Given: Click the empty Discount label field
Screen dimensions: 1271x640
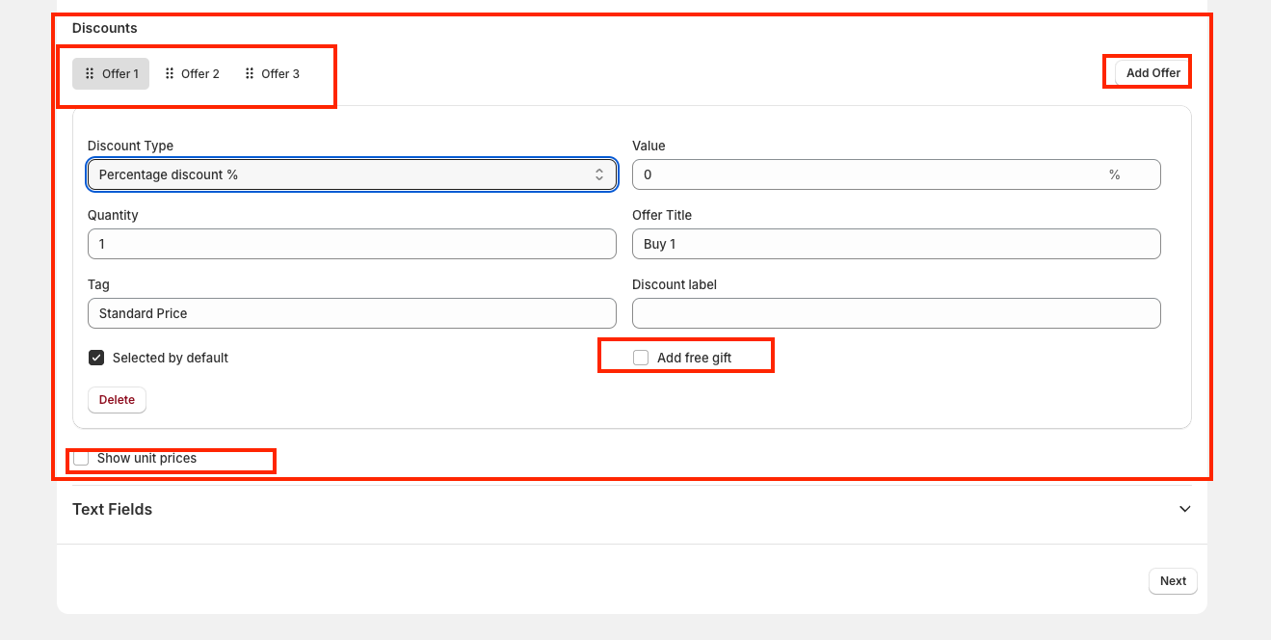Looking at the screenshot, I should tap(896, 313).
